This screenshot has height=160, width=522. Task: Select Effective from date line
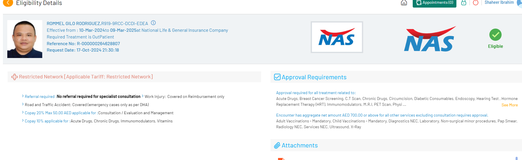(x=137, y=30)
